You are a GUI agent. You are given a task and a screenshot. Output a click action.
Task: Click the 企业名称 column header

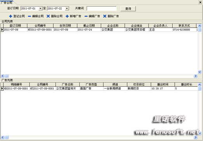coord(113,26)
